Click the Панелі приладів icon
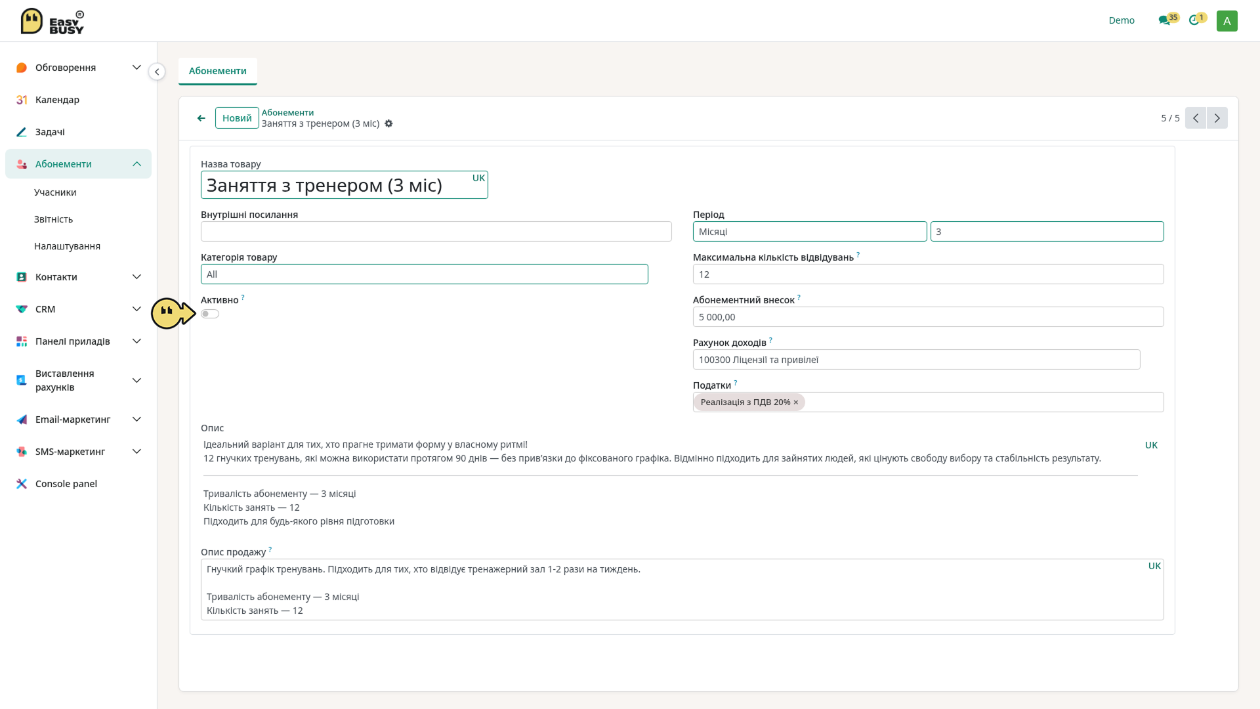This screenshot has width=1260, height=709. 22,341
